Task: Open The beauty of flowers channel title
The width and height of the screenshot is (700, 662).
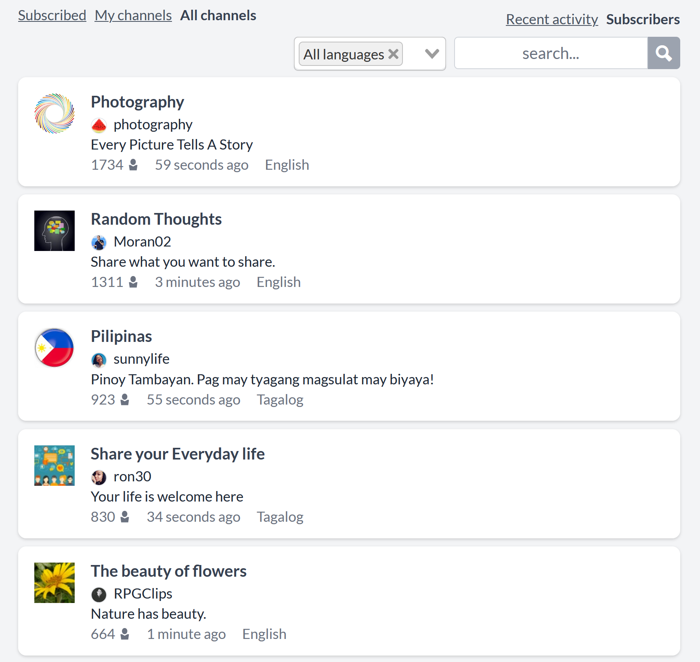Action: 169,571
